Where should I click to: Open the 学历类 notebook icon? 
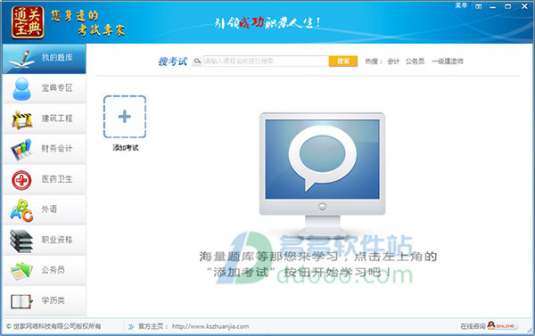[21, 301]
